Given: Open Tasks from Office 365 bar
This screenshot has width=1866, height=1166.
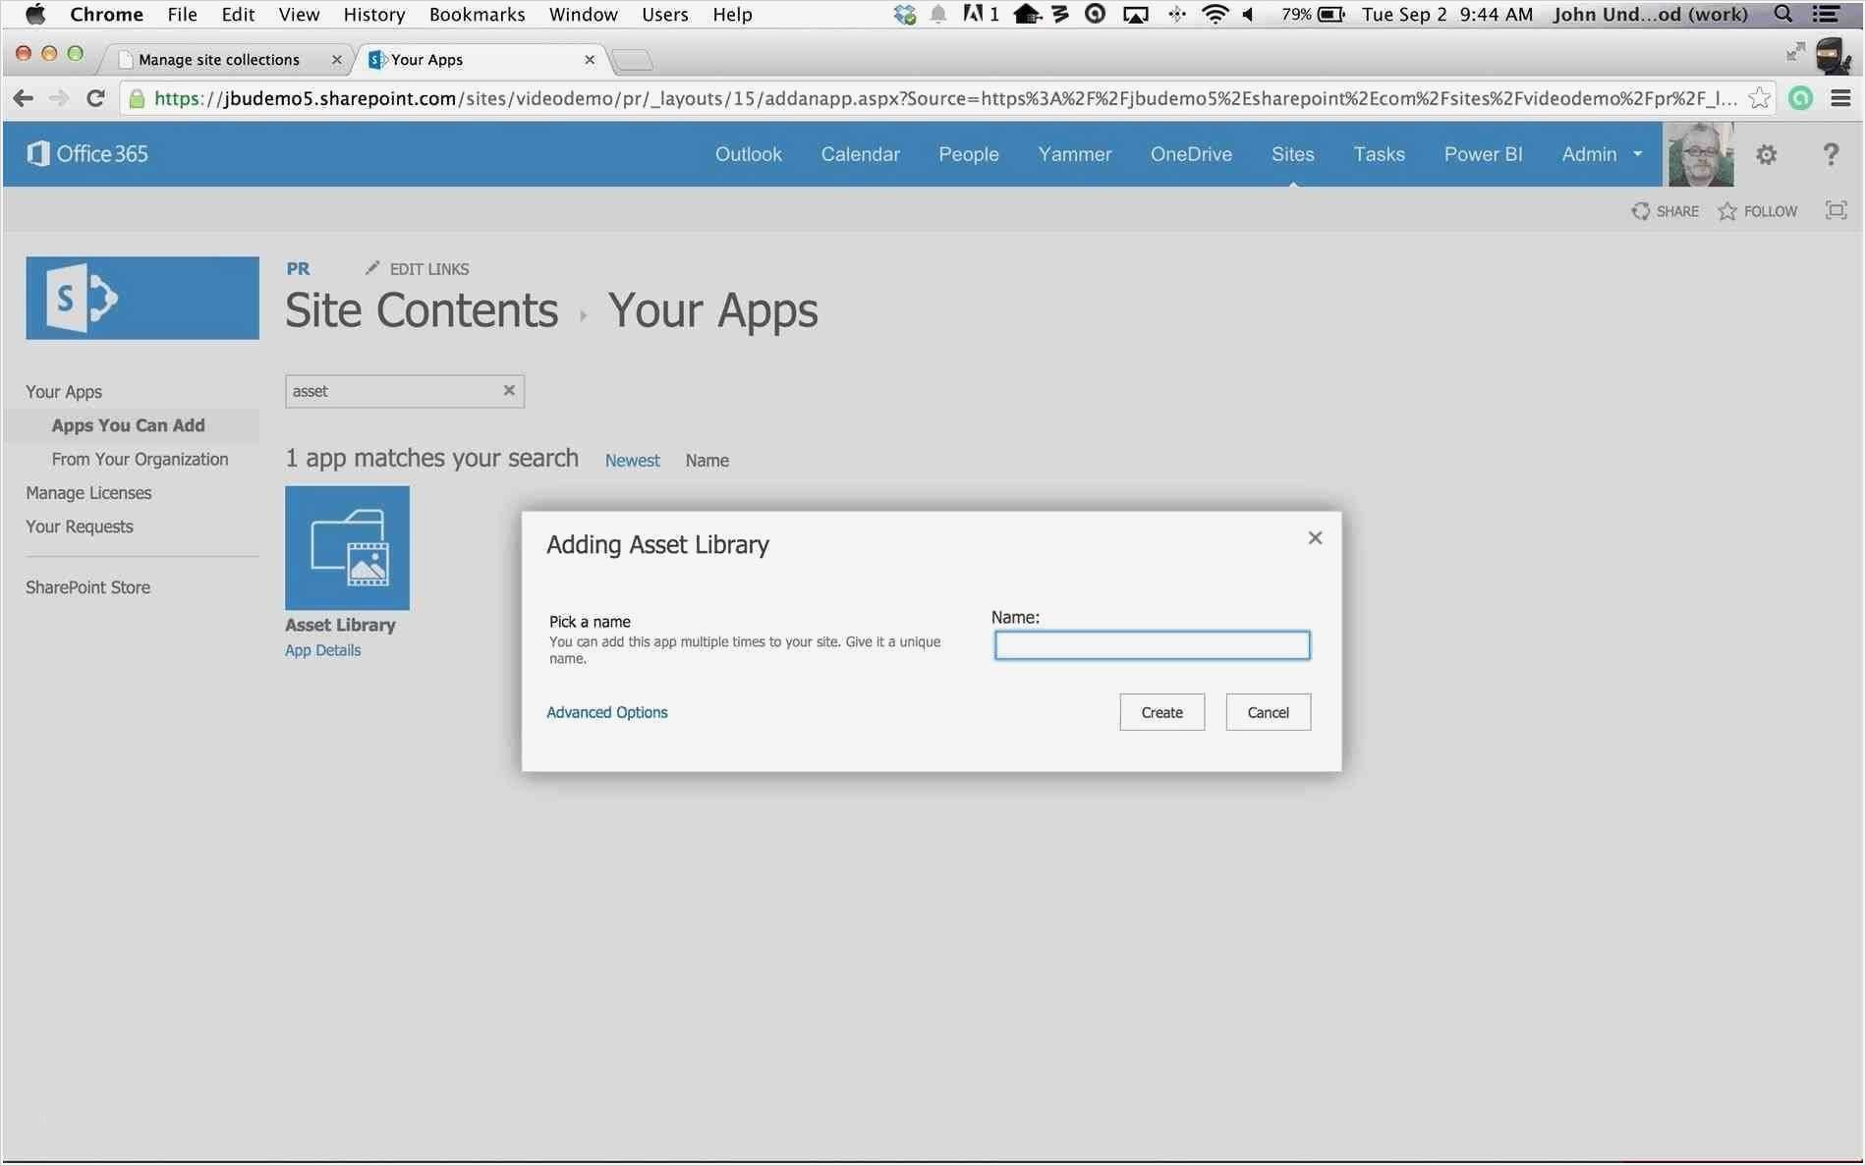Looking at the screenshot, I should 1379,154.
